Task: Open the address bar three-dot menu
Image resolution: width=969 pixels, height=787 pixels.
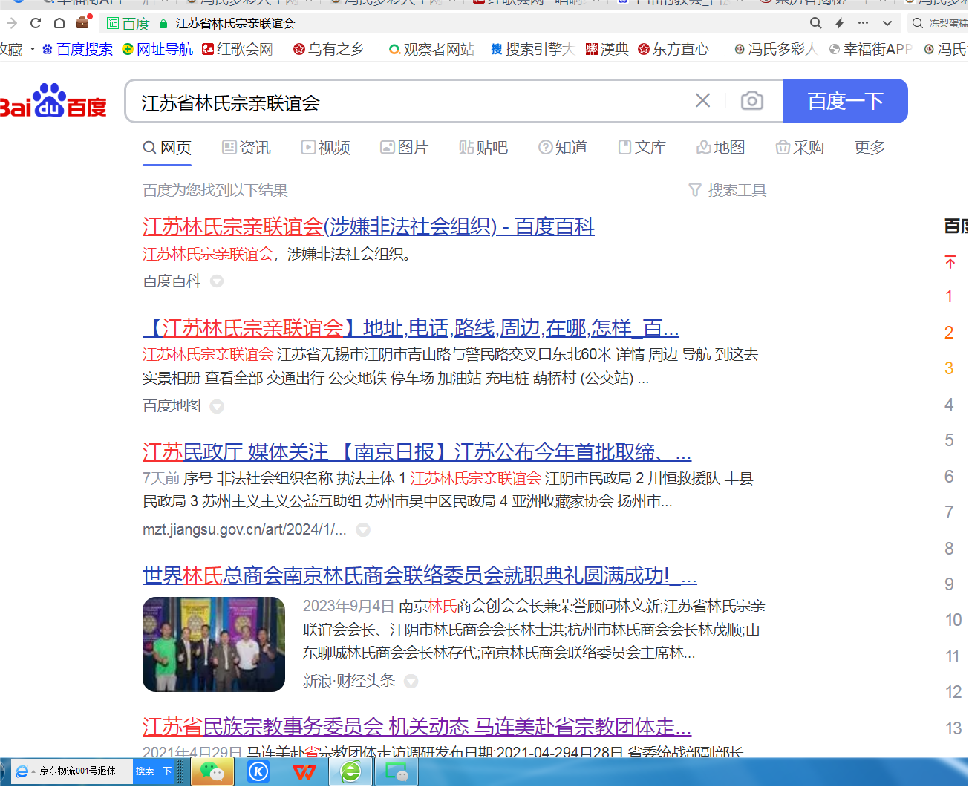Action: point(863,23)
